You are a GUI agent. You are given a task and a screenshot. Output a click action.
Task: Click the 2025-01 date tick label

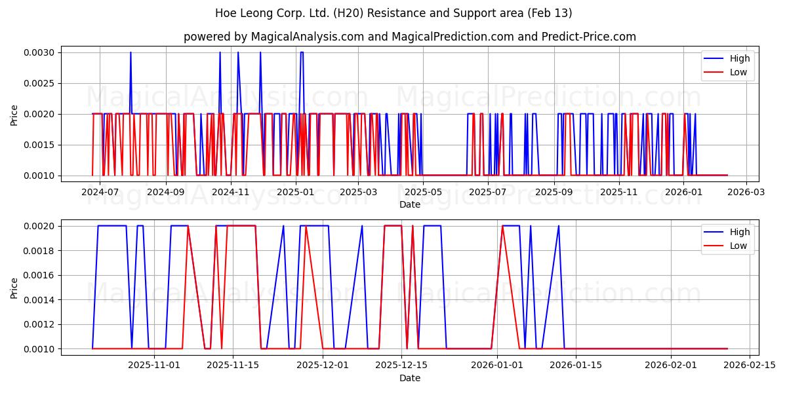tap(296, 192)
